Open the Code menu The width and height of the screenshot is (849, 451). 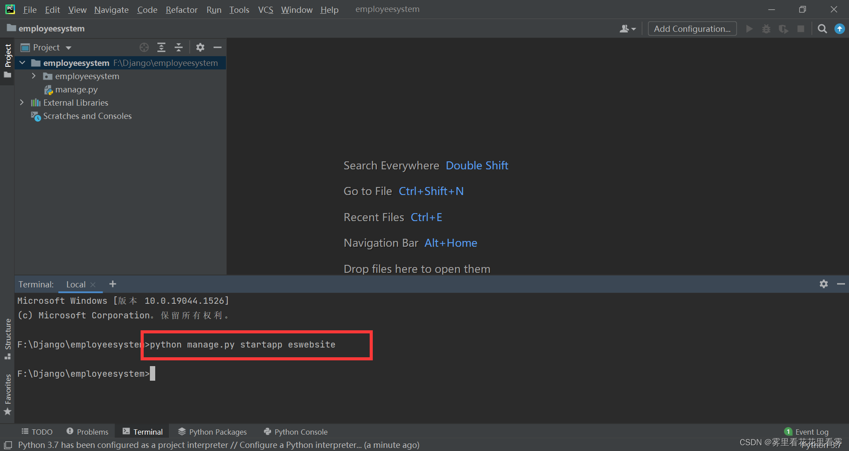click(147, 10)
